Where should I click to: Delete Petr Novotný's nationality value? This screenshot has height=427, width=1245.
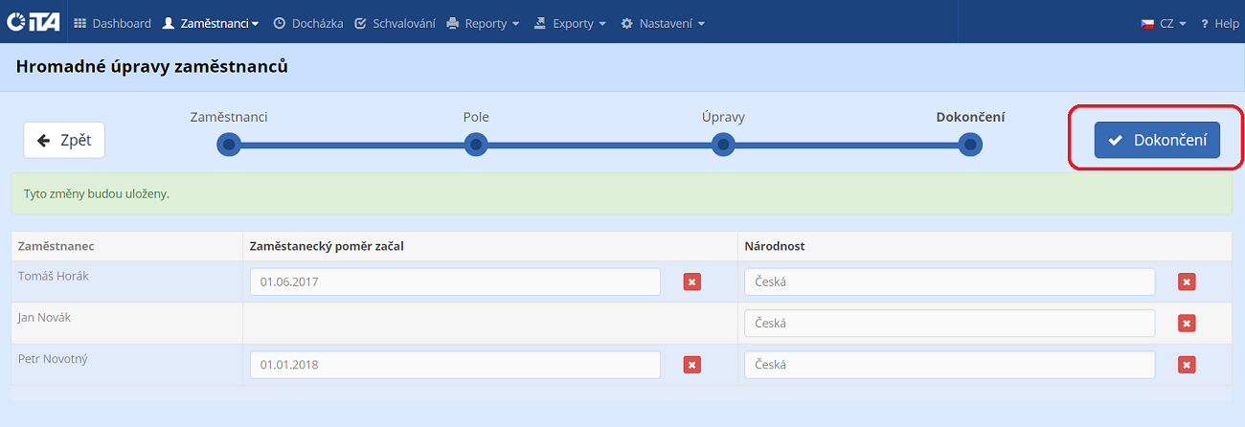point(1187,365)
